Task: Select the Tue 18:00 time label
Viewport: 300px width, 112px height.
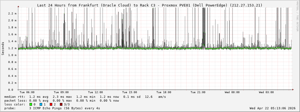Action: 164,92
